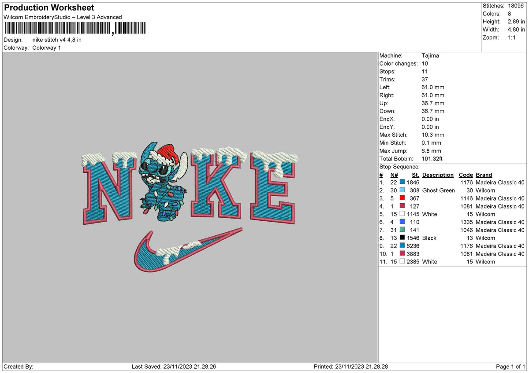Click the 'EndX:' label

[x=387, y=119]
